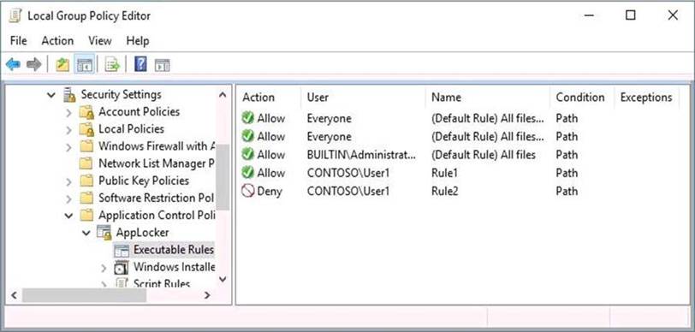The image size is (695, 332).
Task: Open the Action menu
Action: coord(57,41)
